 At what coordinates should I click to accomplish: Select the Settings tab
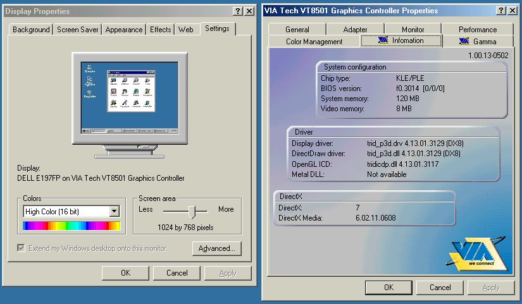pyautogui.click(x=218, y=28)
